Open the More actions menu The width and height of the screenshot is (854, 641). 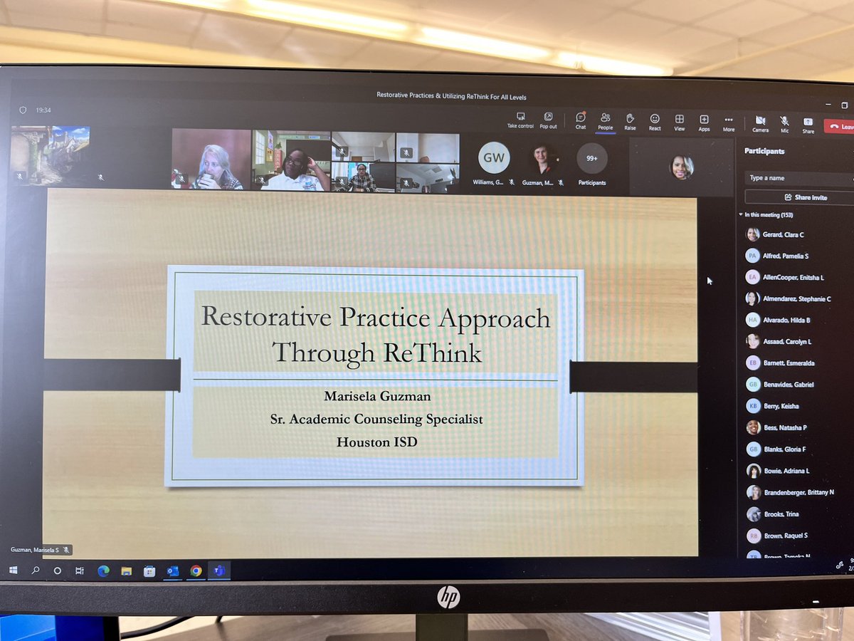tap(729, 123)
